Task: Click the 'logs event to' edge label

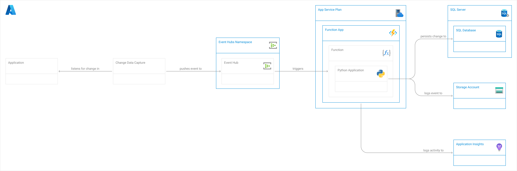Action: pyautogui.click(x=433, y=93)
